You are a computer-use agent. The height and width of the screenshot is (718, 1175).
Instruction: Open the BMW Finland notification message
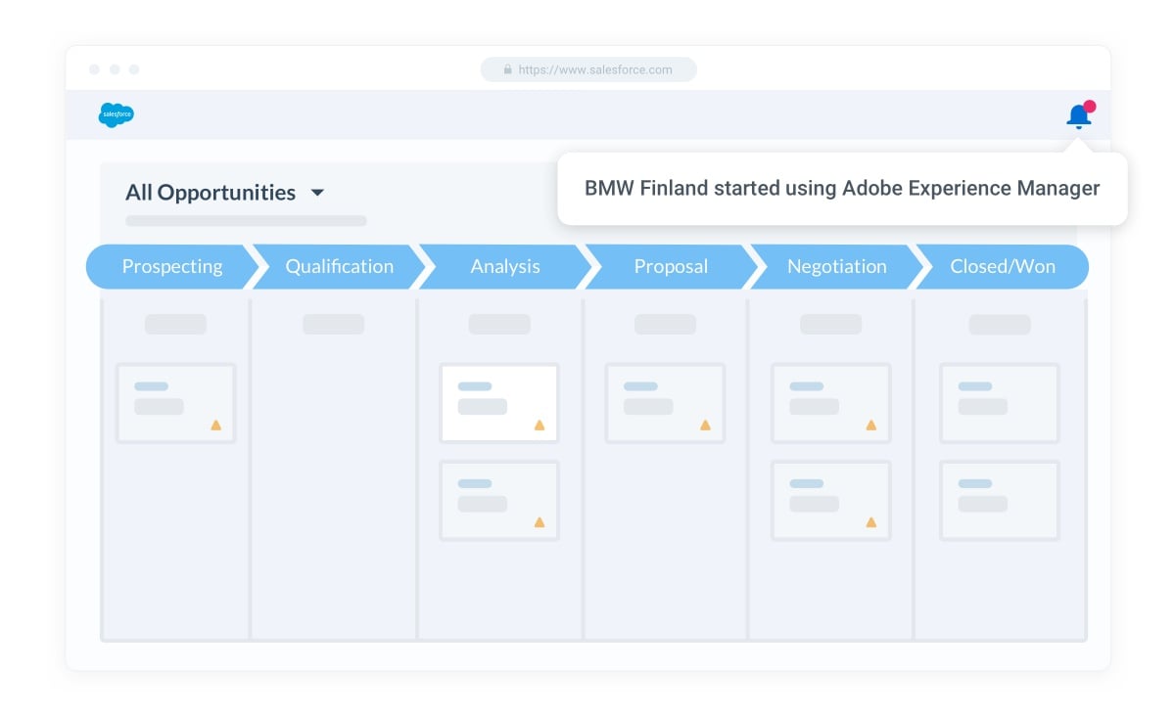(x=842, y=189)
